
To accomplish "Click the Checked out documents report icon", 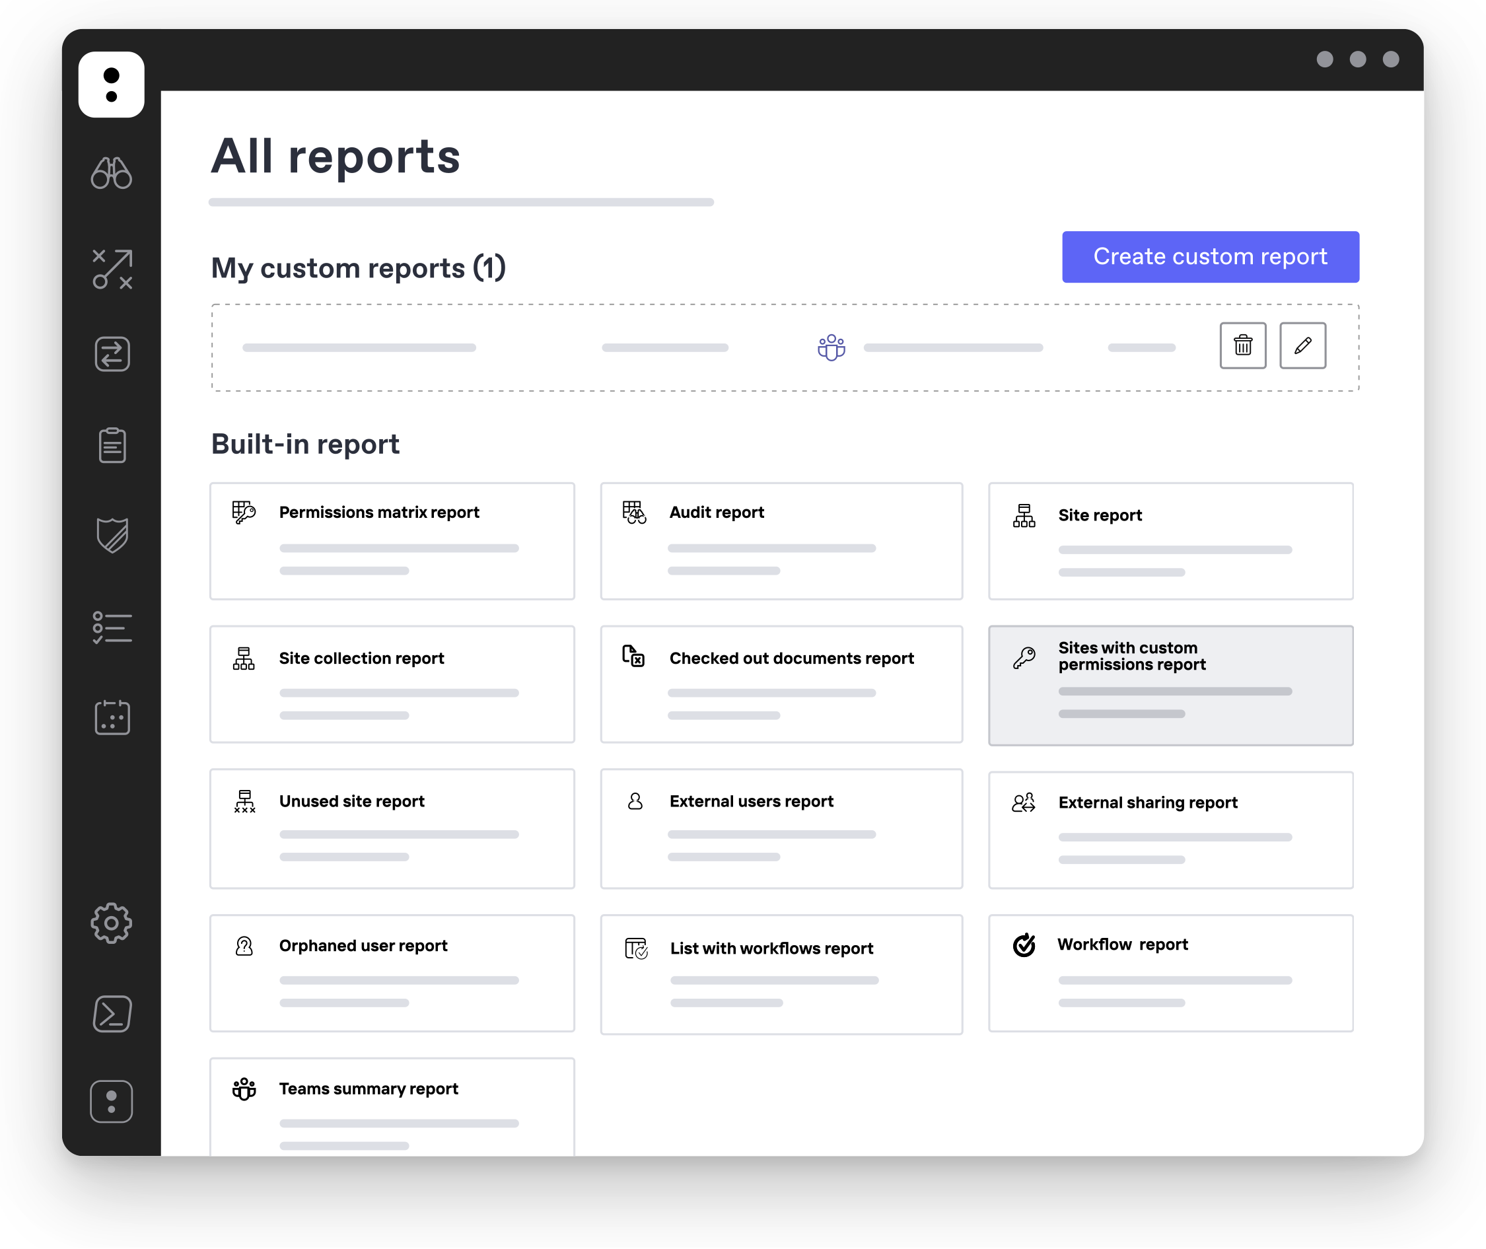I will 633,657.
